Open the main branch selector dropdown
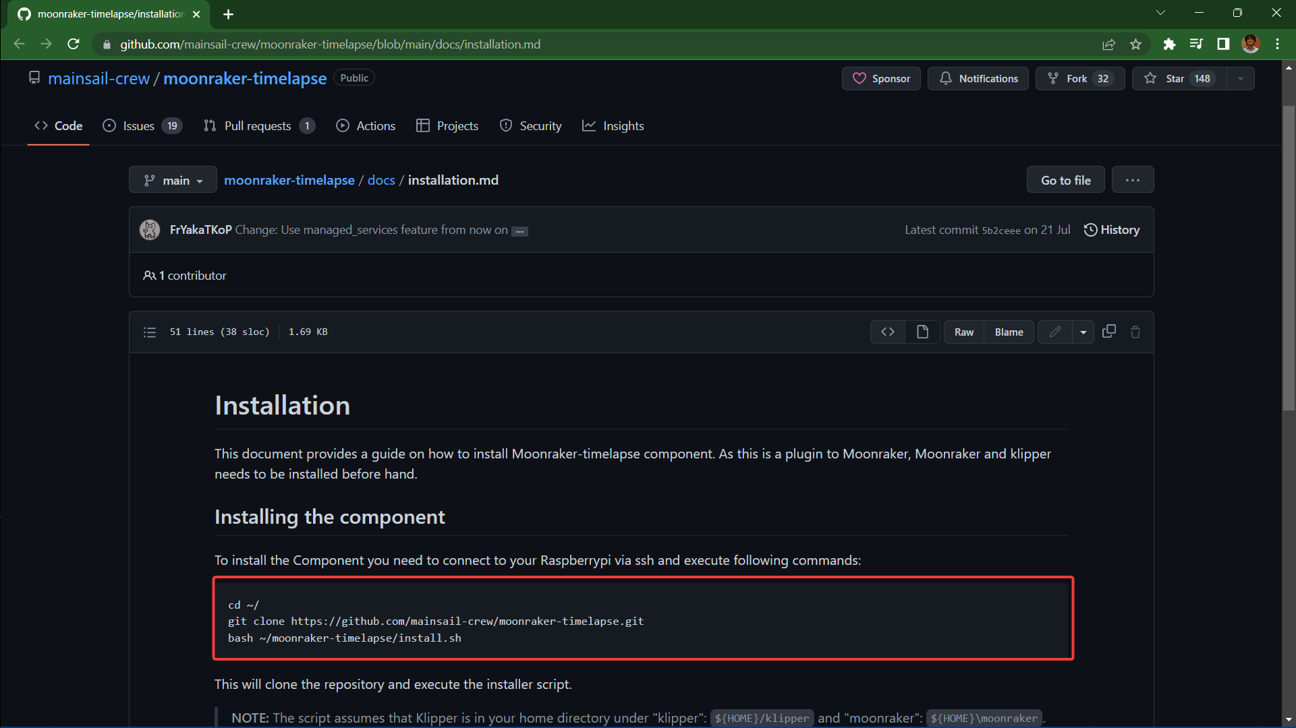 [173, 180]
